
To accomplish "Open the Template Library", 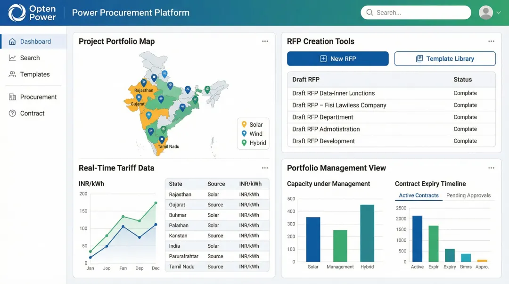I will point(444,58).
